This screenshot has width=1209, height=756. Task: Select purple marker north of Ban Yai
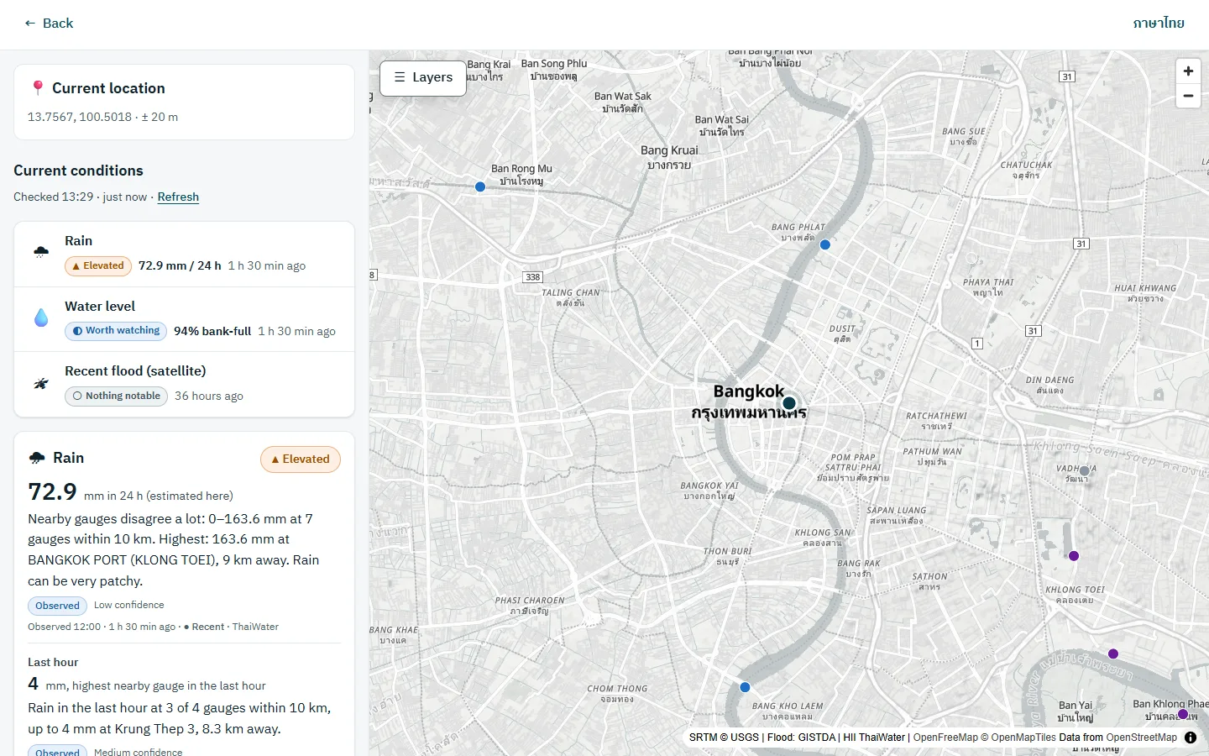(x=1113, y=654)
